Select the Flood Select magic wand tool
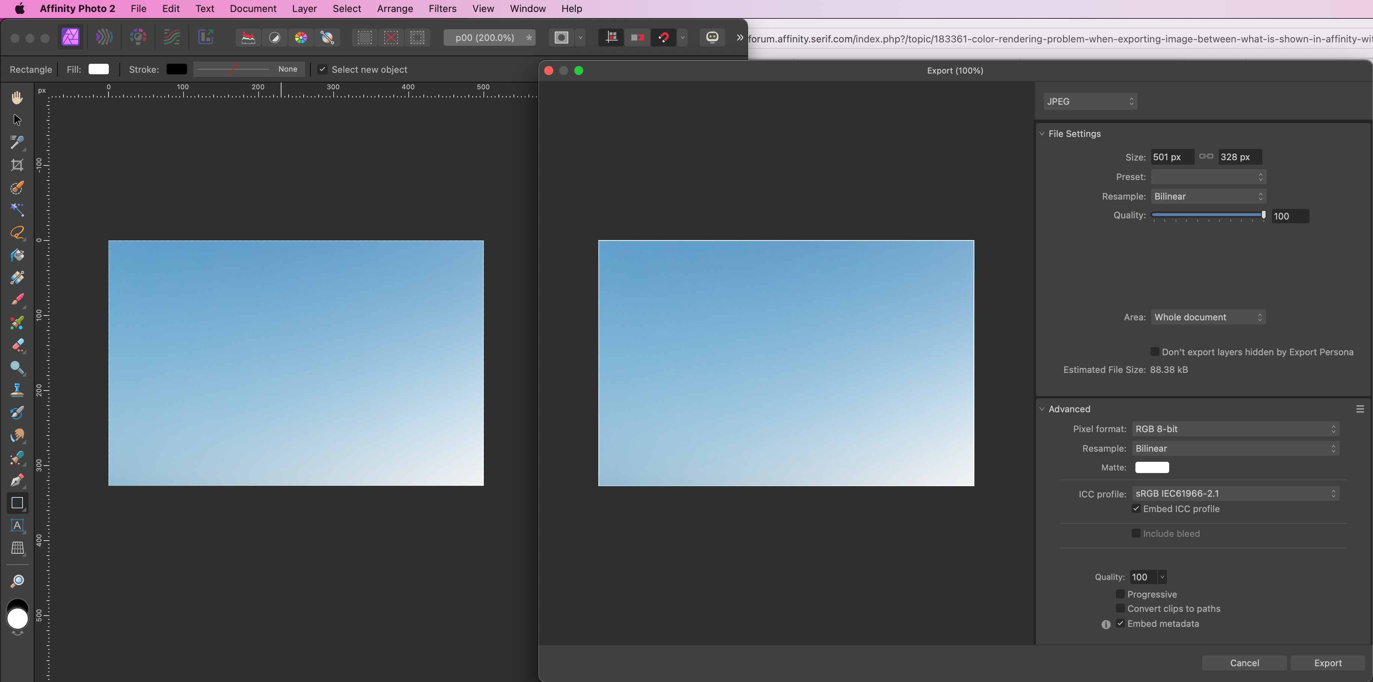This screenshot has height=682, width=1373. click(x=17, y=210)
